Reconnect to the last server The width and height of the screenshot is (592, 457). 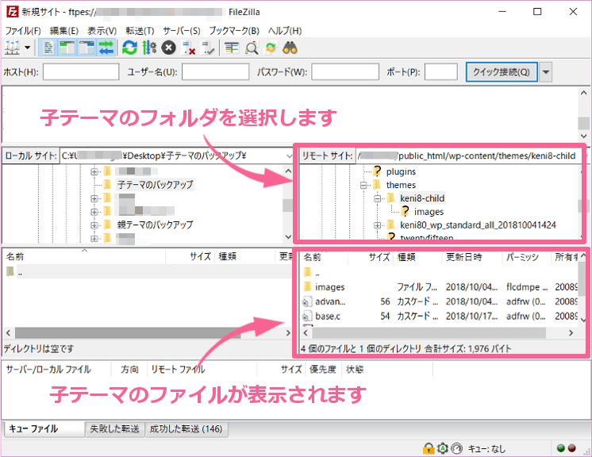click(208, 48)
